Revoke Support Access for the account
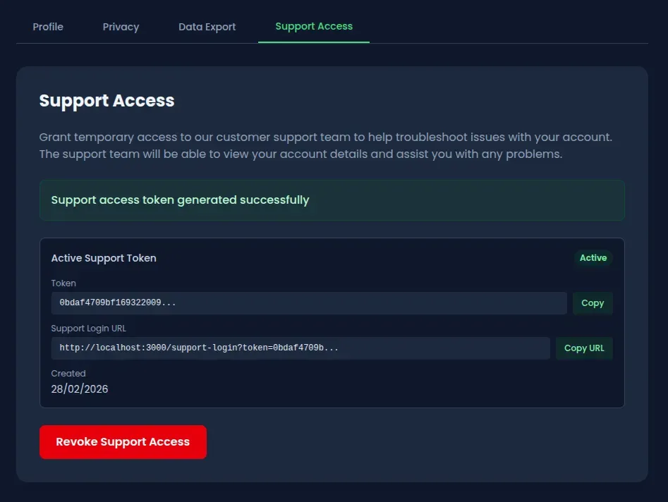The width and height of the screenshot is (668, 502). coord(123,441)
